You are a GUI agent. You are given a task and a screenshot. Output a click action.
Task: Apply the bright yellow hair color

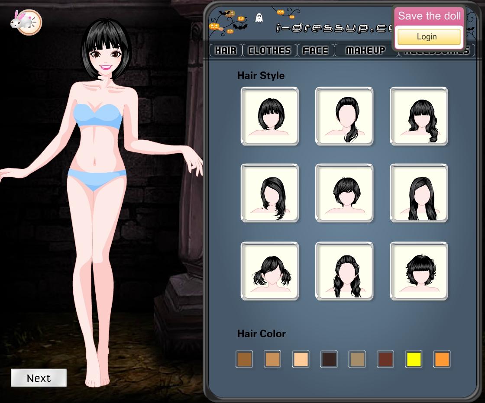point(414,359)
